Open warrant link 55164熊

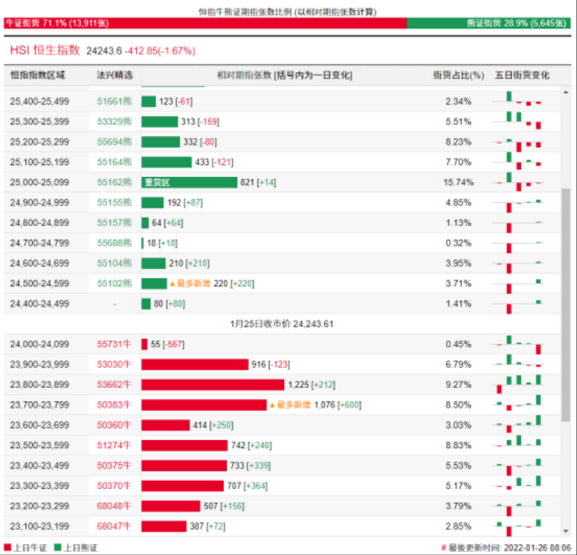coord(114,162)
